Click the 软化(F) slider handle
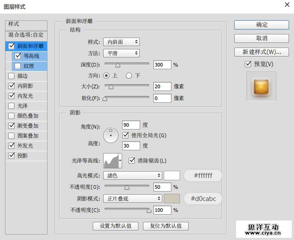The image size is (294, 240). click(x=105, y=99)
